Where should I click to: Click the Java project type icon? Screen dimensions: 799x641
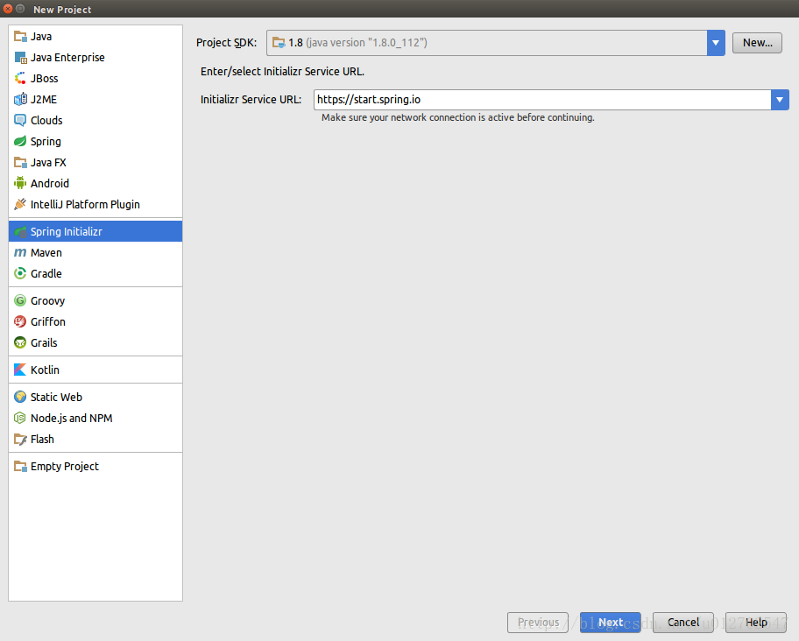pos(20,36)
